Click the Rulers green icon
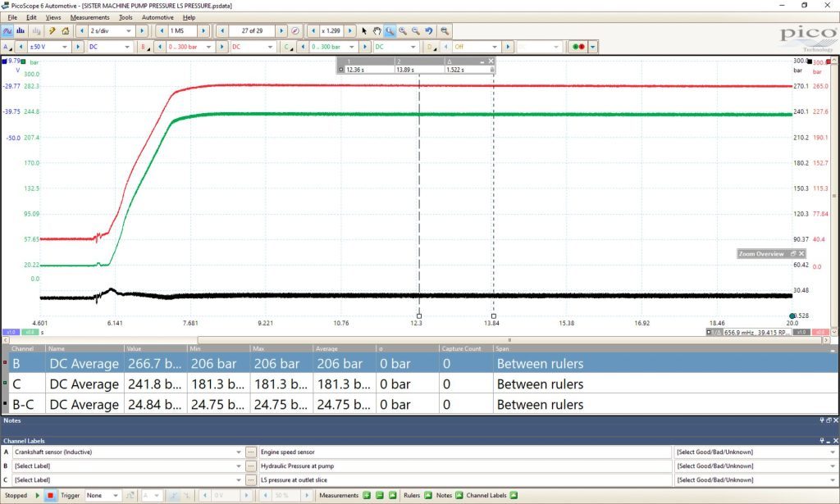Screen dimensions: 840x504 (x=428, y=496)
